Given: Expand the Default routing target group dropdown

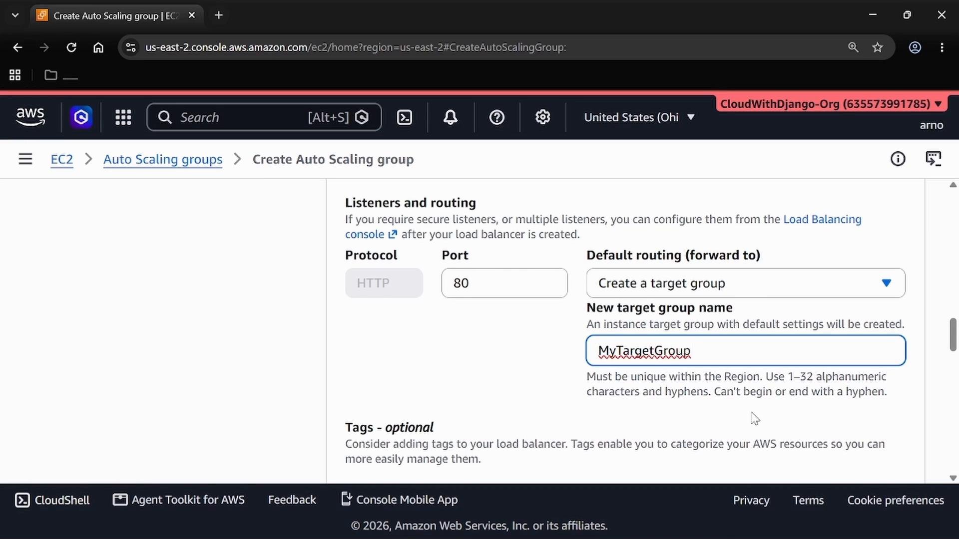Looking at the screenshot, I should pos(746,283).
